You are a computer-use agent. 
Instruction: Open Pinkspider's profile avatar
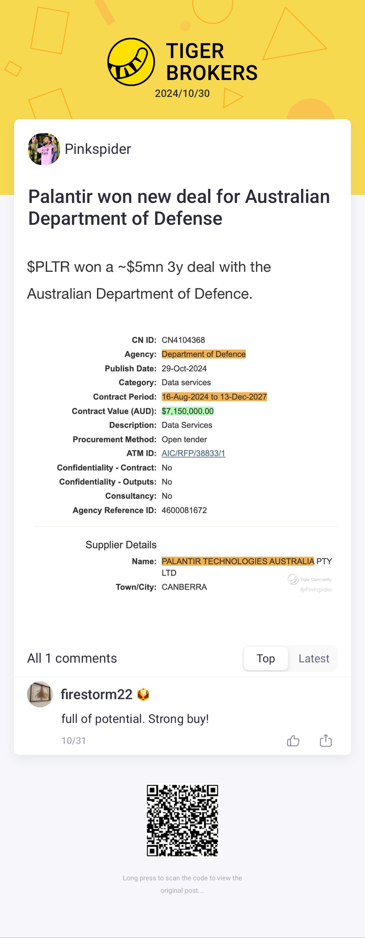(x=44, y=149)
